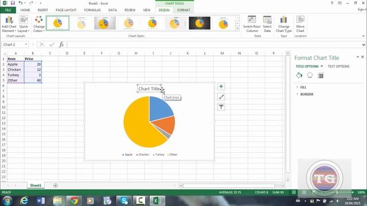Viewport: 367px width, 206px height.
Task: Open the Format pane options arrow
Action: coord(357,57)
